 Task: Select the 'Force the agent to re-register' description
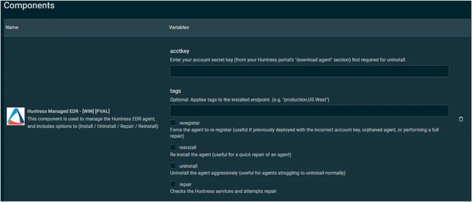click(x=304, y=133)
